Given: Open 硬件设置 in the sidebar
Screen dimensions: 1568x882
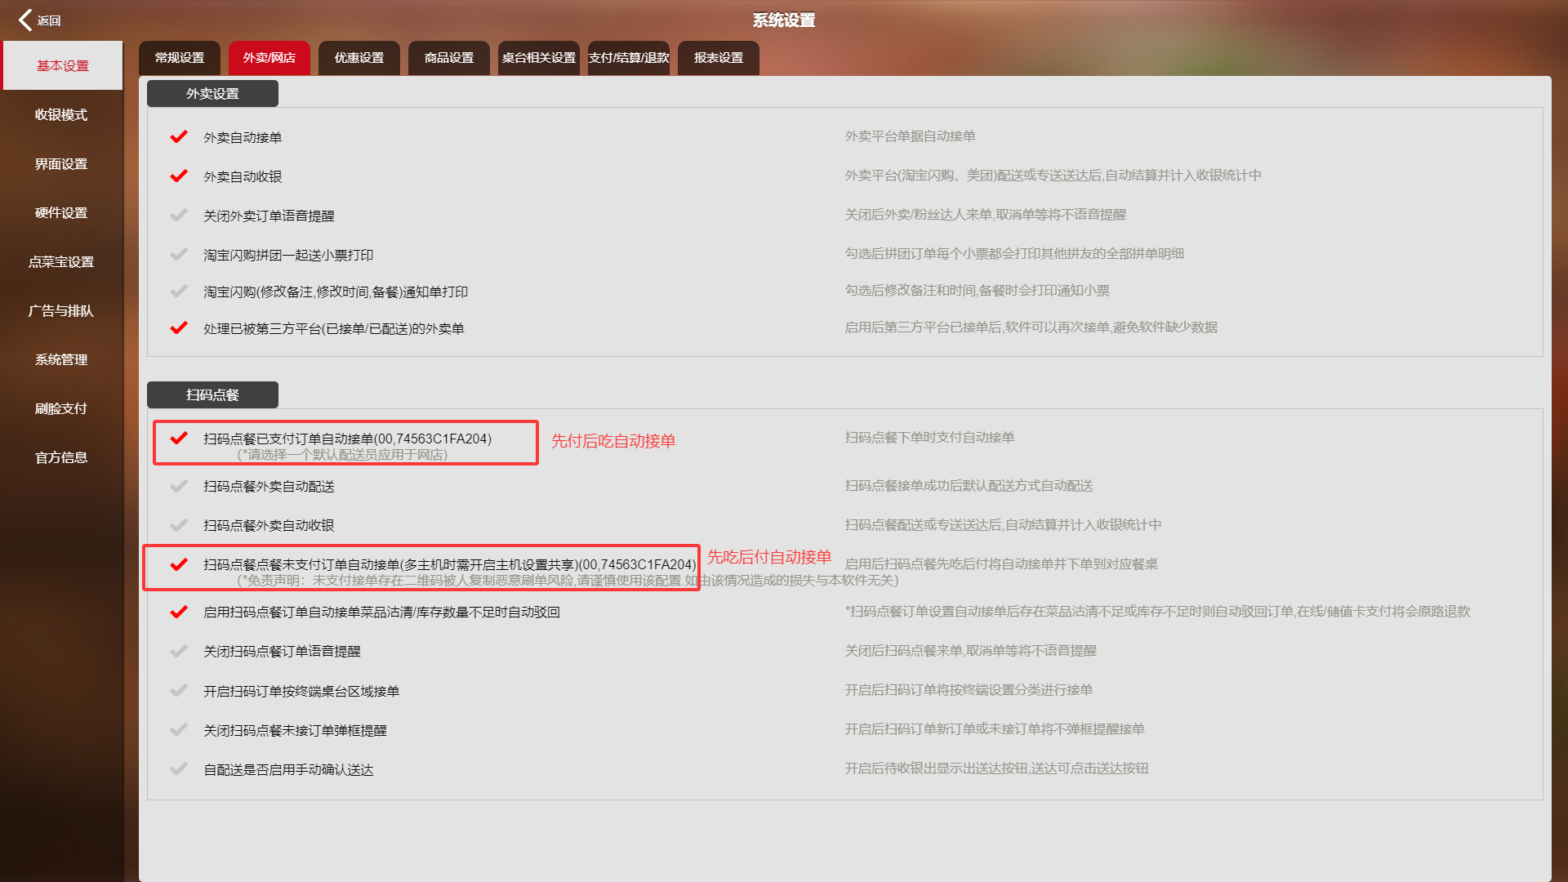Looking at the screenshot, I should click(x=61, y=212).
